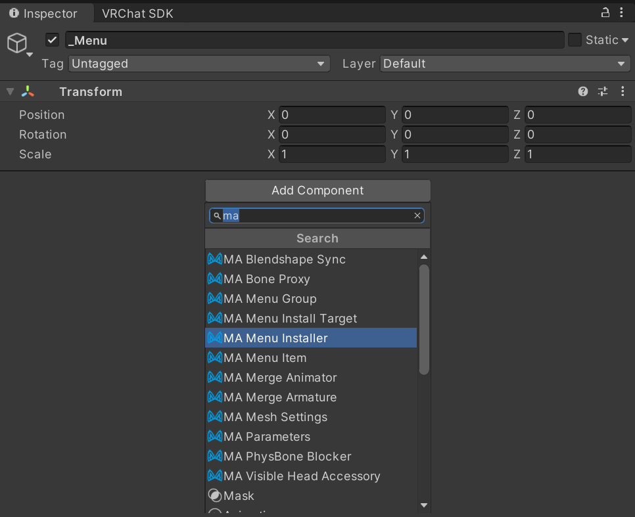Click the MA Blendshape Sync icon
This screenshot has width=635, height=517.
pyautogui.click(x=215, y=259)
